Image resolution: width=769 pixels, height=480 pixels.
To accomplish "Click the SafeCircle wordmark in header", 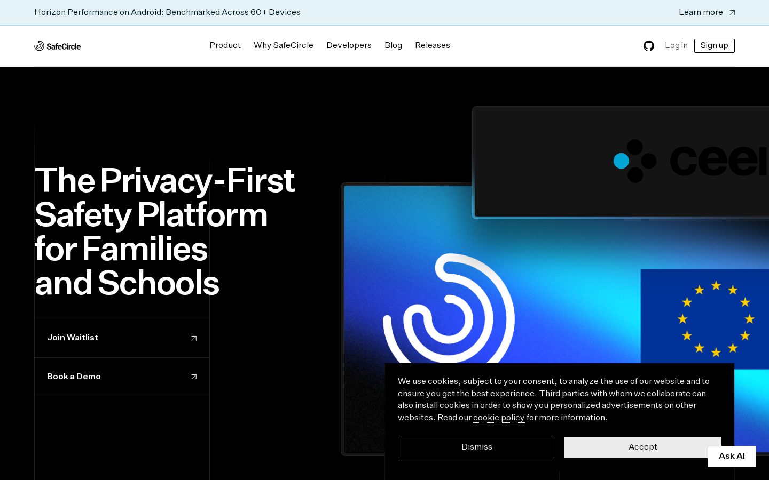I will point(64,46).
